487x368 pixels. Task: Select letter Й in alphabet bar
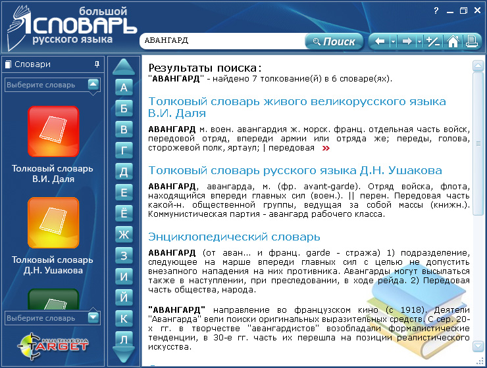124,297
